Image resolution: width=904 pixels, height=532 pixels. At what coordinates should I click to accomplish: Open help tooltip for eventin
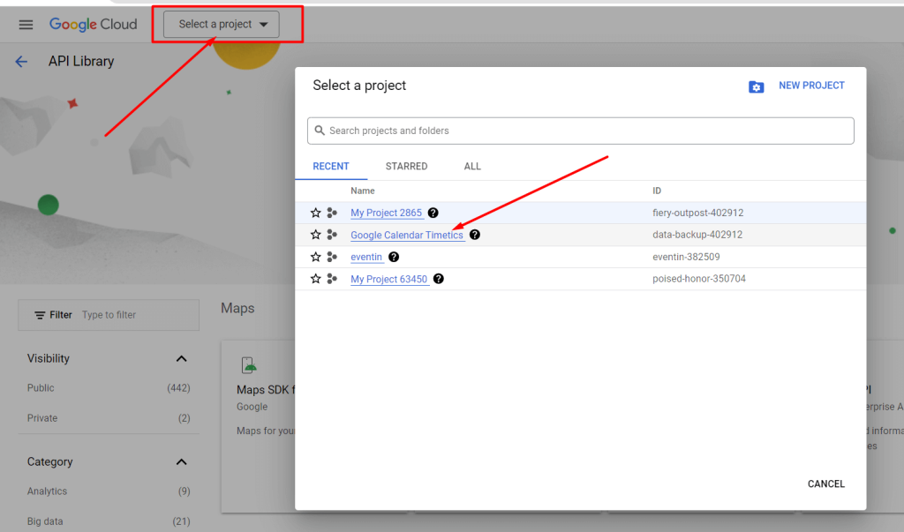[x=394, y=257]
